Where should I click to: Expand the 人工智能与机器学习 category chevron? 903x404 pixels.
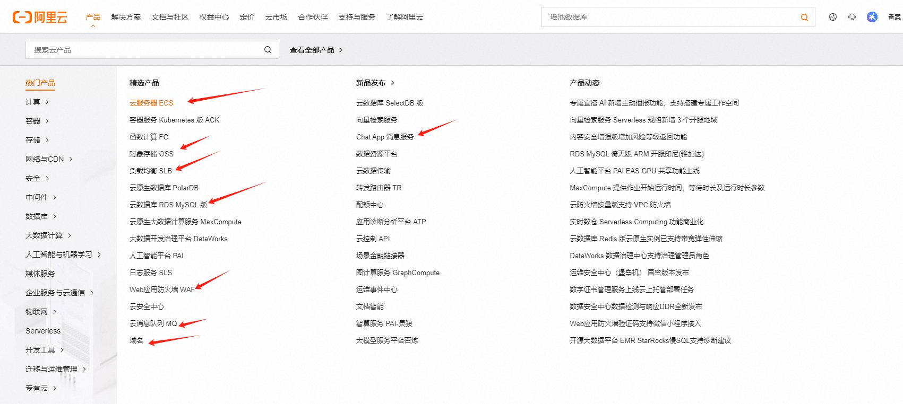pos(99,254)
